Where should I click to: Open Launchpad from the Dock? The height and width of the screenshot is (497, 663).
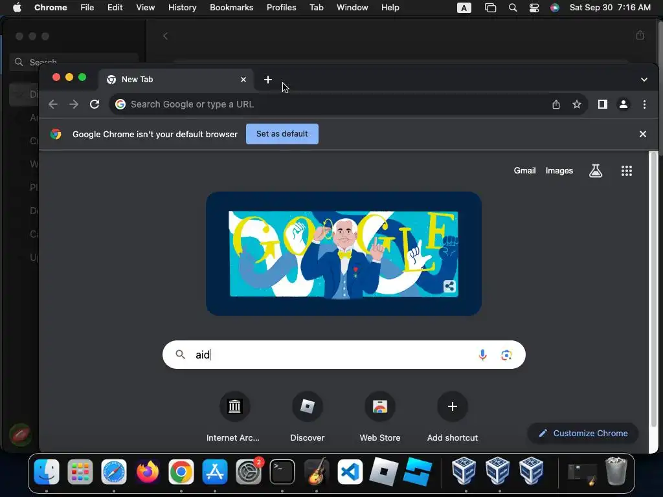point(80,472)
